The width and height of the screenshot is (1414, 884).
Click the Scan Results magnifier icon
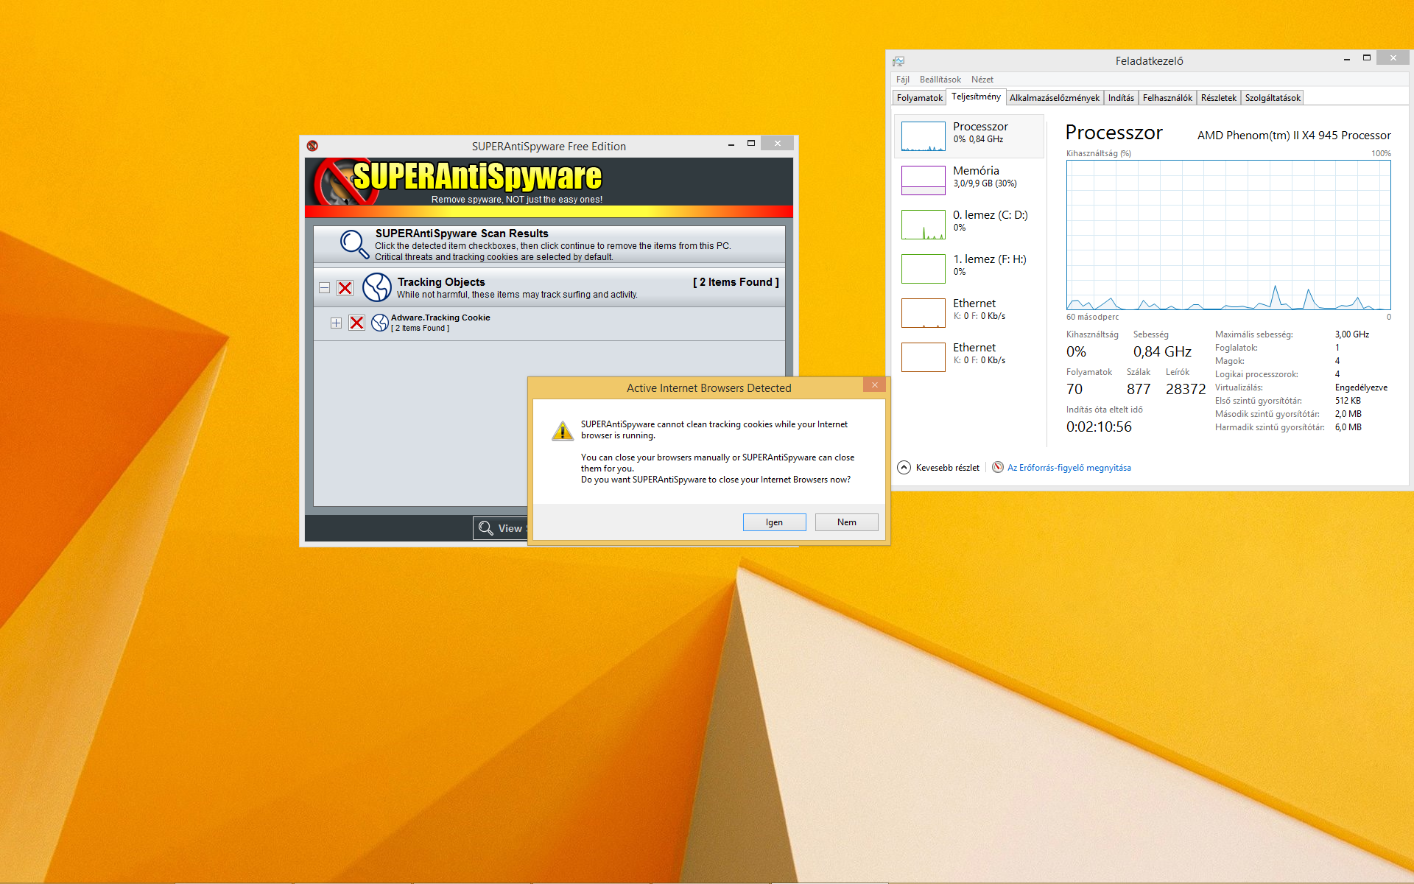[x=353, y=244]
